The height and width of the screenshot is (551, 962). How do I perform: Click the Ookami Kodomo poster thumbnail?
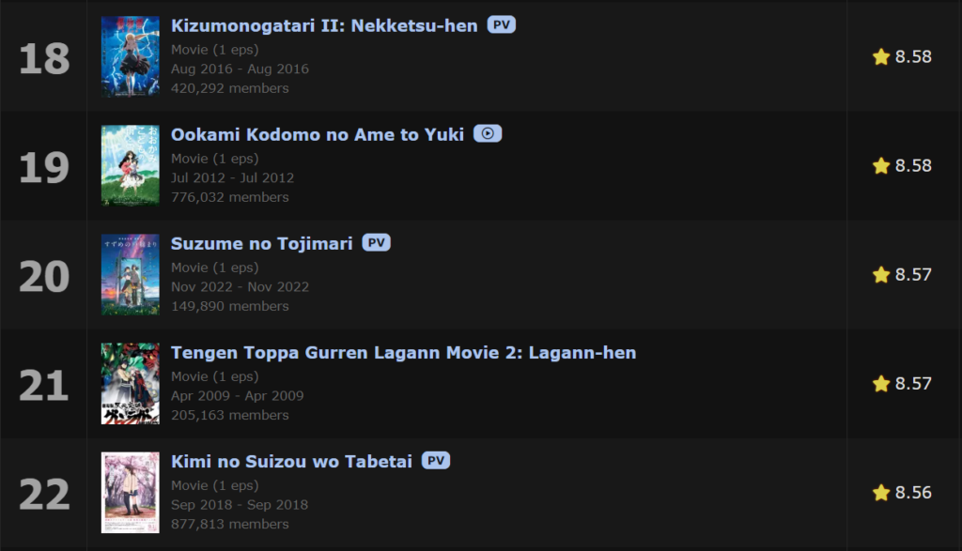click(x=130, y=165)
